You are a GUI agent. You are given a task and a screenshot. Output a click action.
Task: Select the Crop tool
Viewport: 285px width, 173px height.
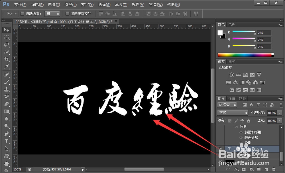pyautogui.click(x=7, y=59)
